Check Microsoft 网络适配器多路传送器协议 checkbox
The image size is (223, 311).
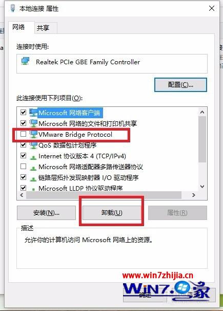[24, 166]
